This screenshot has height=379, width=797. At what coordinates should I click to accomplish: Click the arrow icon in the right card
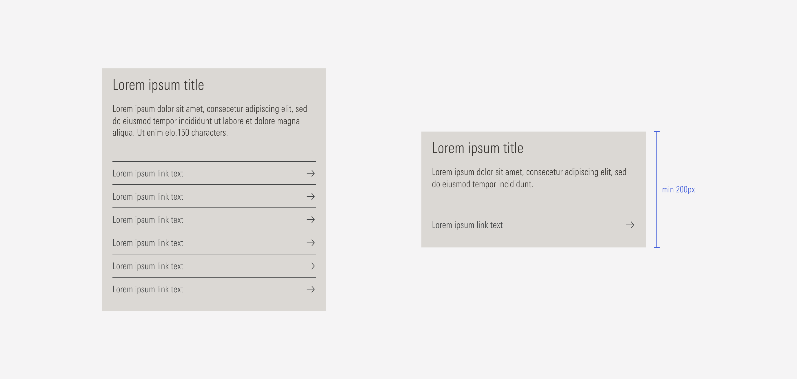click(x=630, y=225)
